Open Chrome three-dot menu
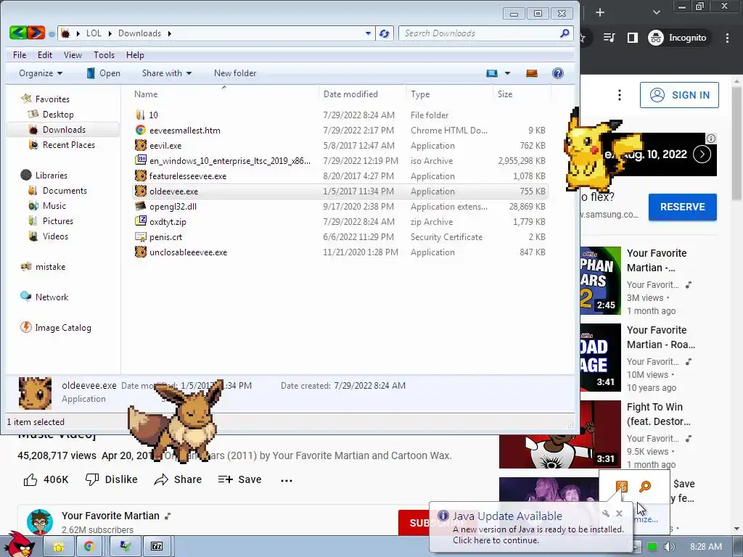 coord(727,38)
